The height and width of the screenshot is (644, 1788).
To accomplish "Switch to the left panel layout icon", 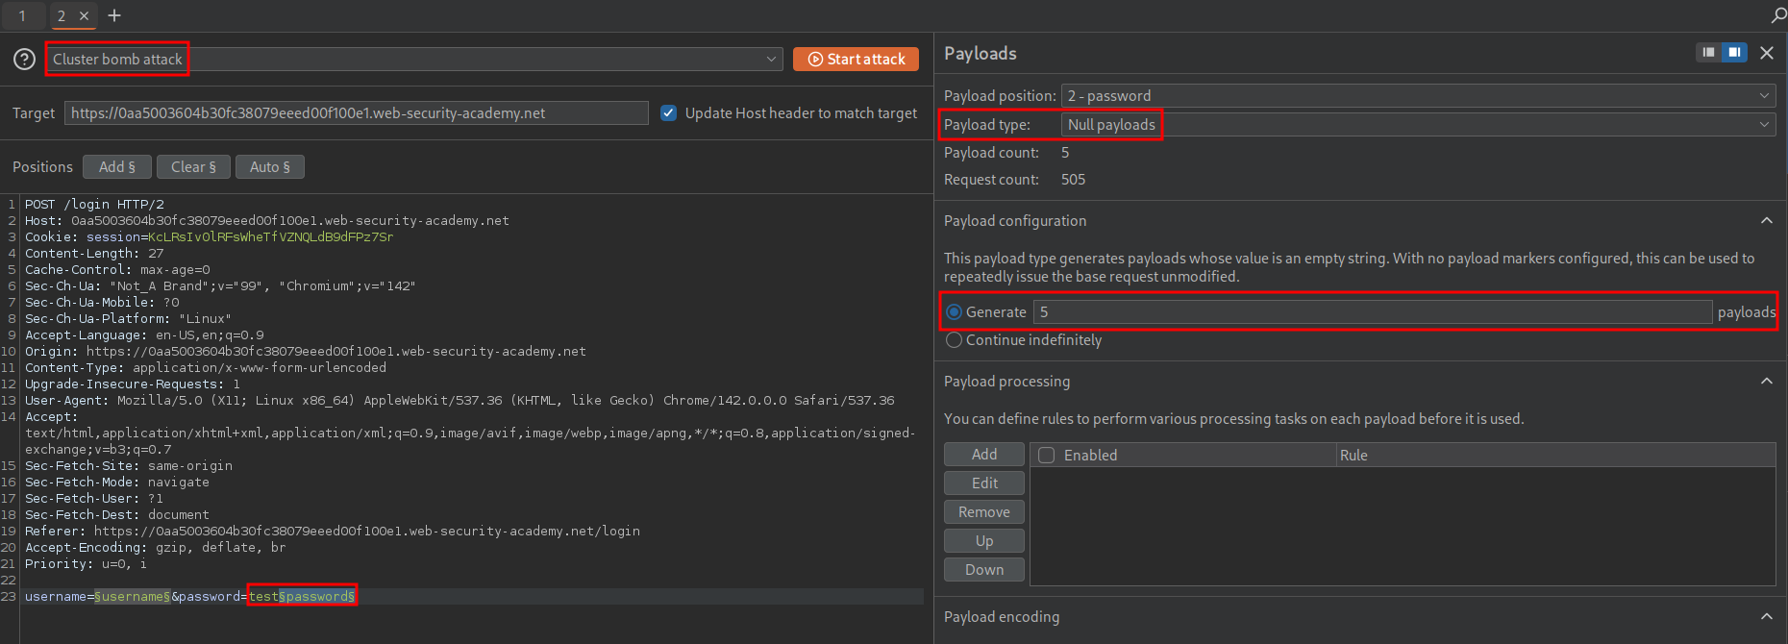I will click(x=1708, y=53).
